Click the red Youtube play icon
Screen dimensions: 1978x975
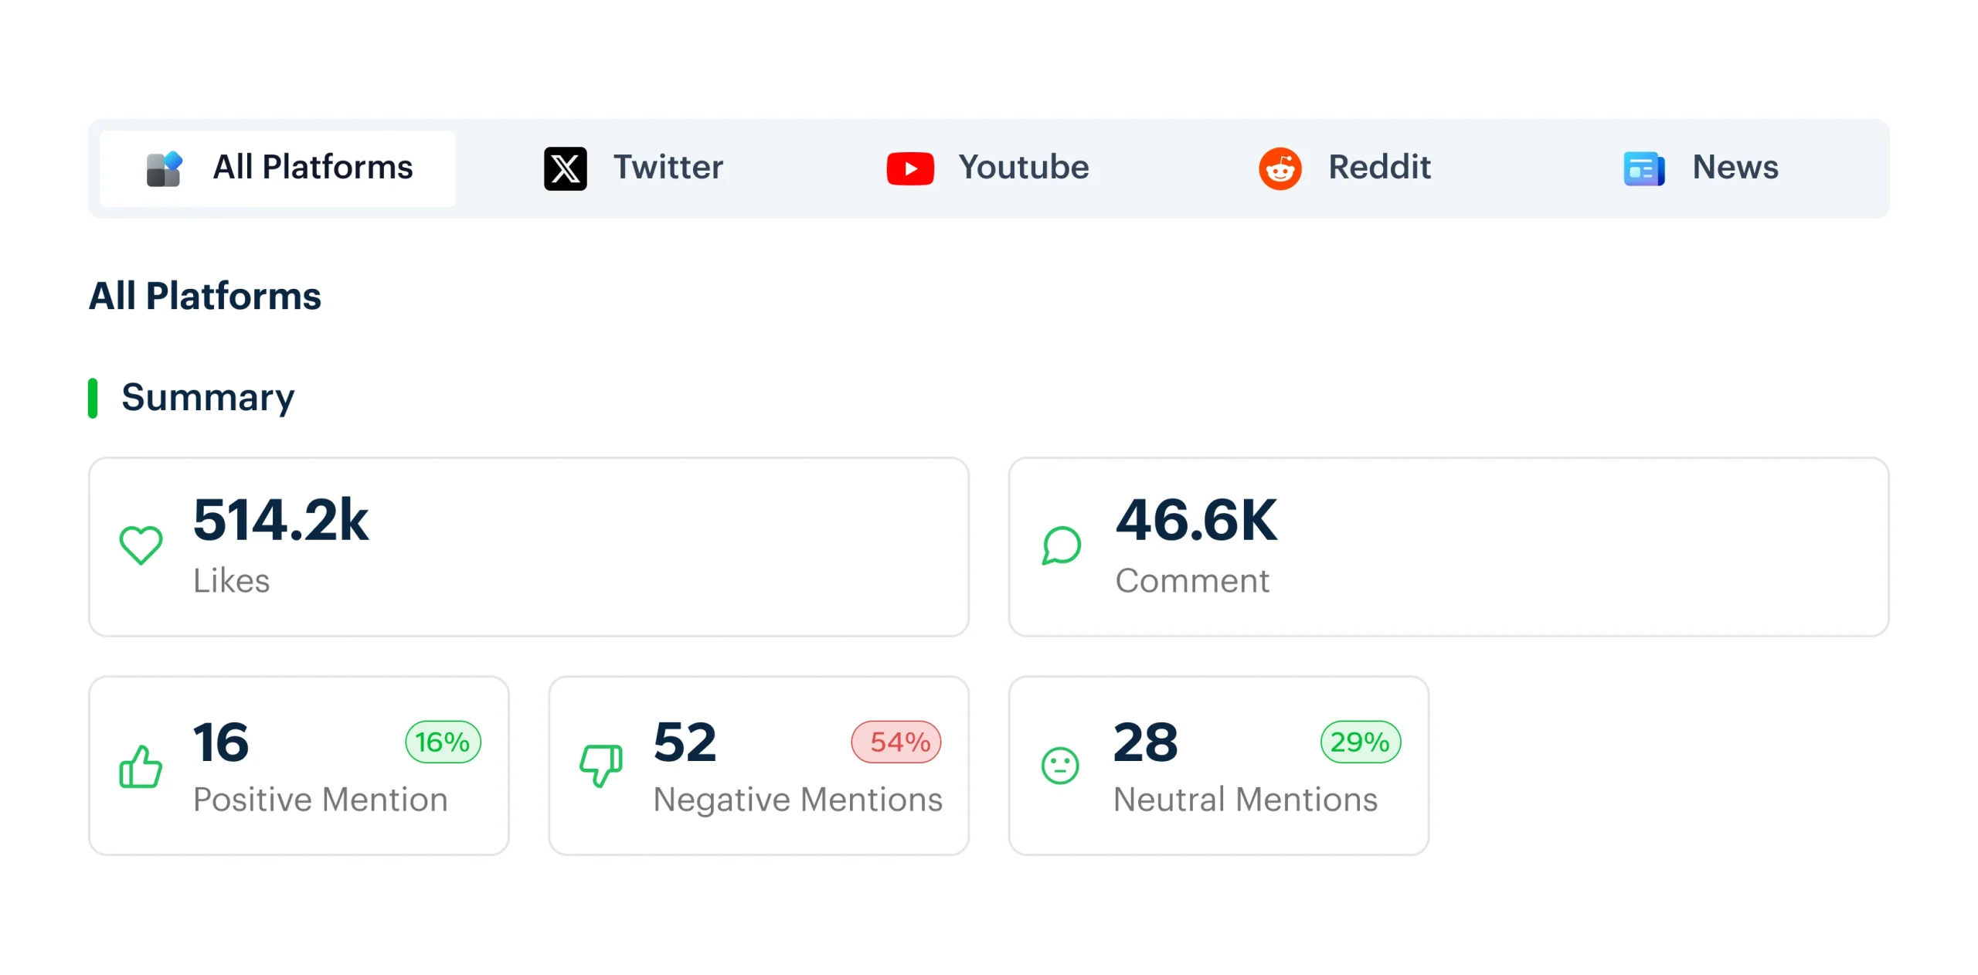[x=909, y=168]
